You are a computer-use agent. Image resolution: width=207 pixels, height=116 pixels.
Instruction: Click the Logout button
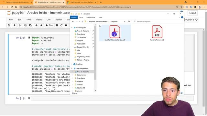point(192,13)
